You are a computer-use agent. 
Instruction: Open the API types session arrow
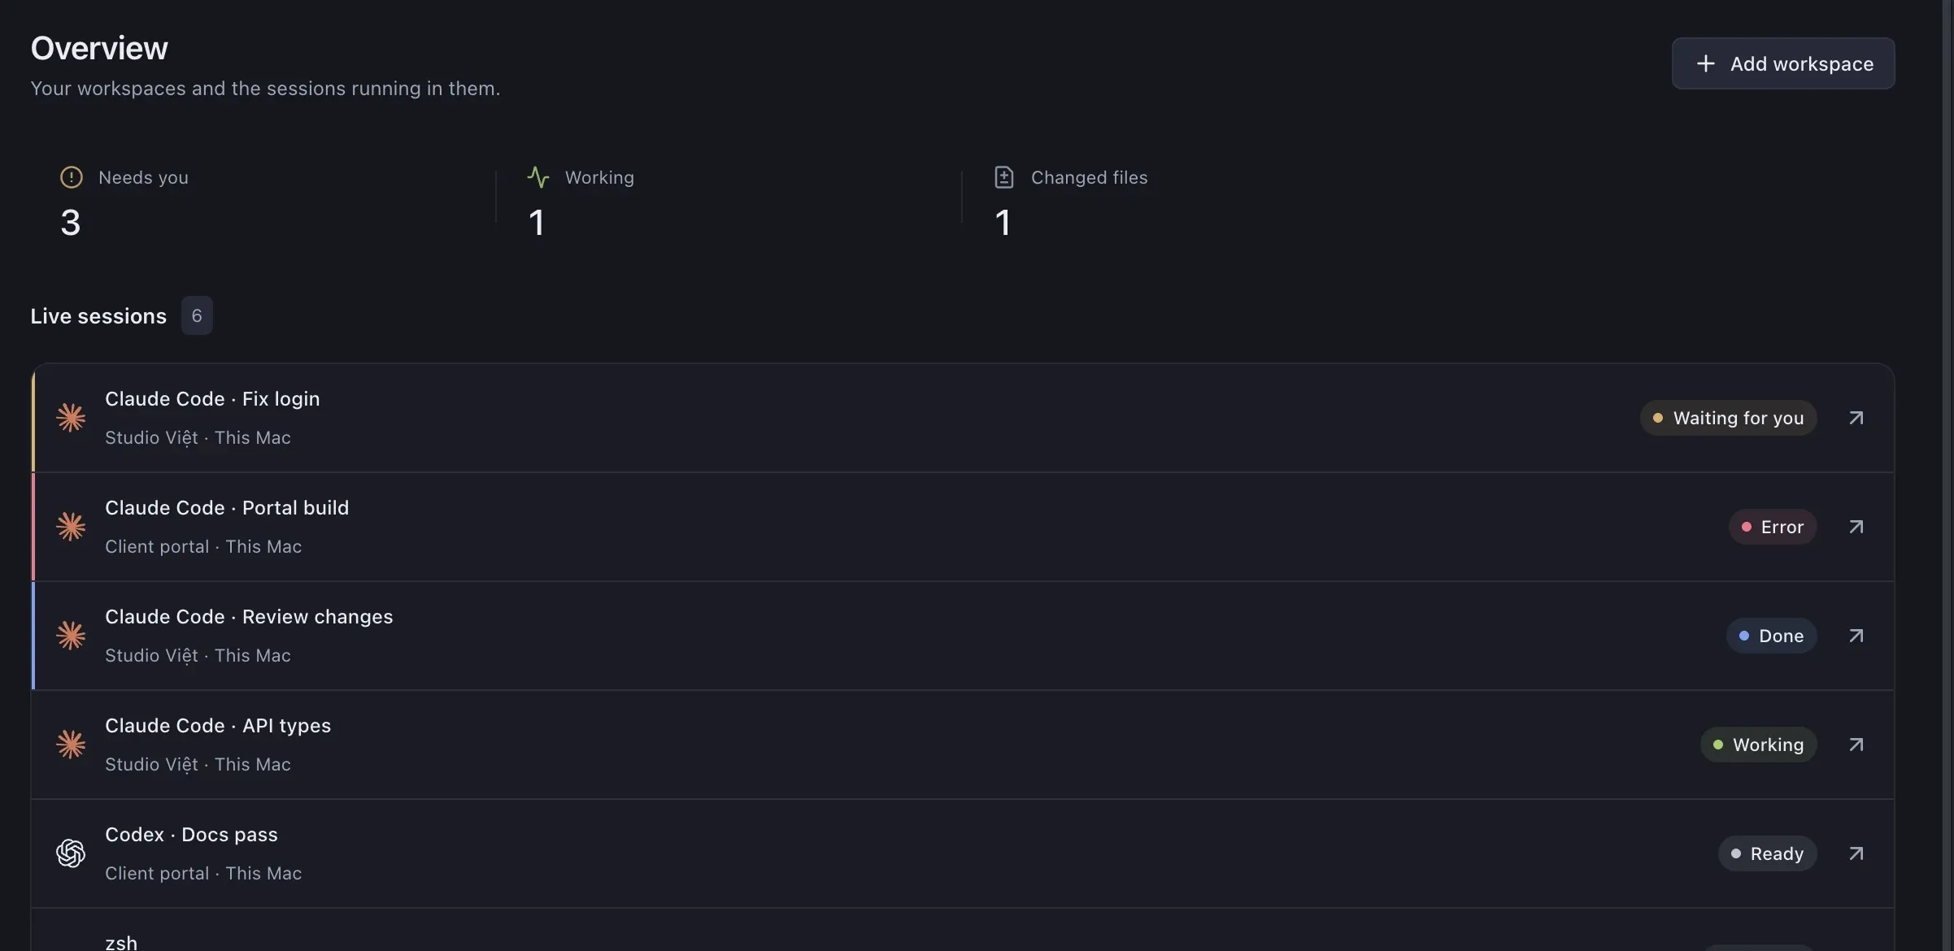(x=1856, y=745)
